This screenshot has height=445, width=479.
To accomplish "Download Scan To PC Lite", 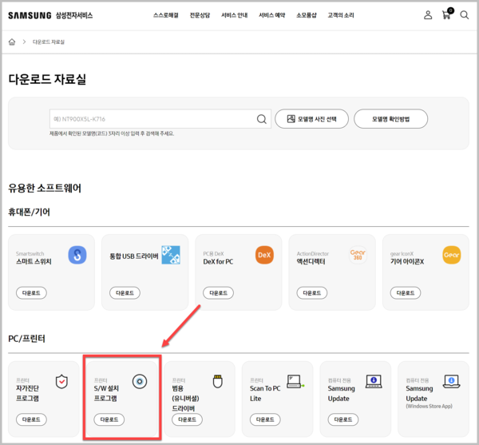I will click(265, 419).
